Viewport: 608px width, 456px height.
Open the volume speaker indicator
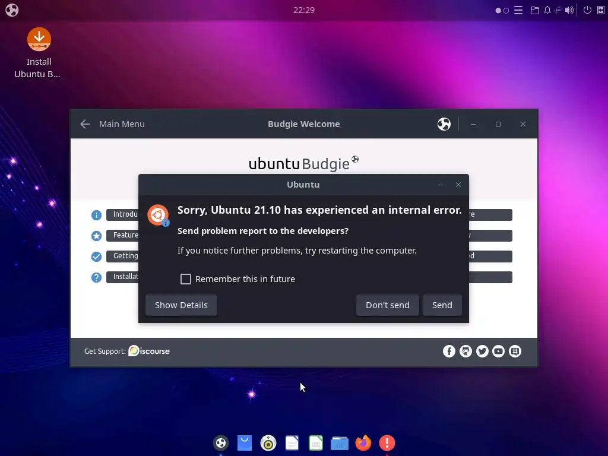(x=569, y=10)
